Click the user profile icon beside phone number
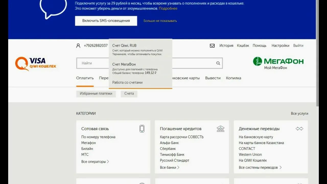Image resolution: width=327 pixels, height=184 pixels. pos(78,45)
